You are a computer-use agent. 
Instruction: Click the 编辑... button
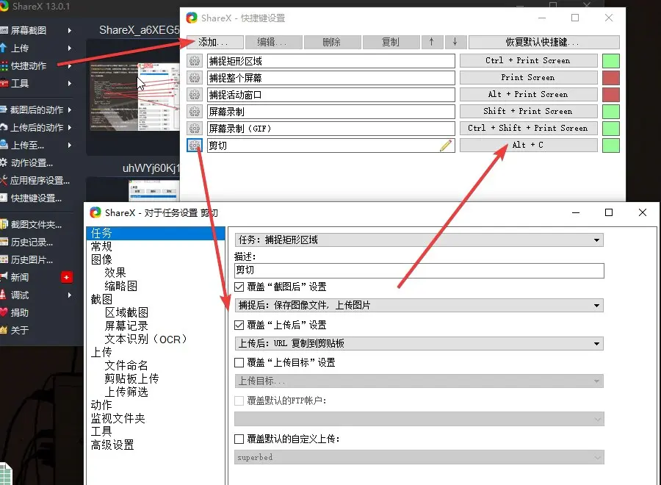point(273,42)
